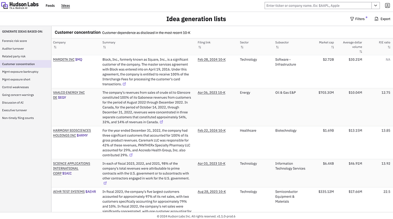
Task: Open external link icon in SAIC summary
Action: (105, 183)
